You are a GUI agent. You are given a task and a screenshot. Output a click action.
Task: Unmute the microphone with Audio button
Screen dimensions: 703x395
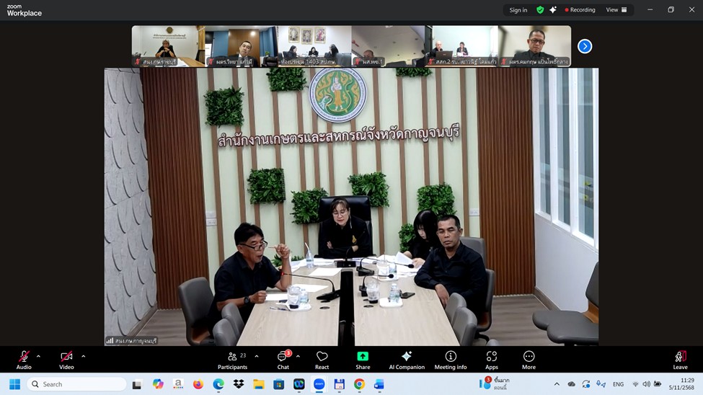(24, 358)
